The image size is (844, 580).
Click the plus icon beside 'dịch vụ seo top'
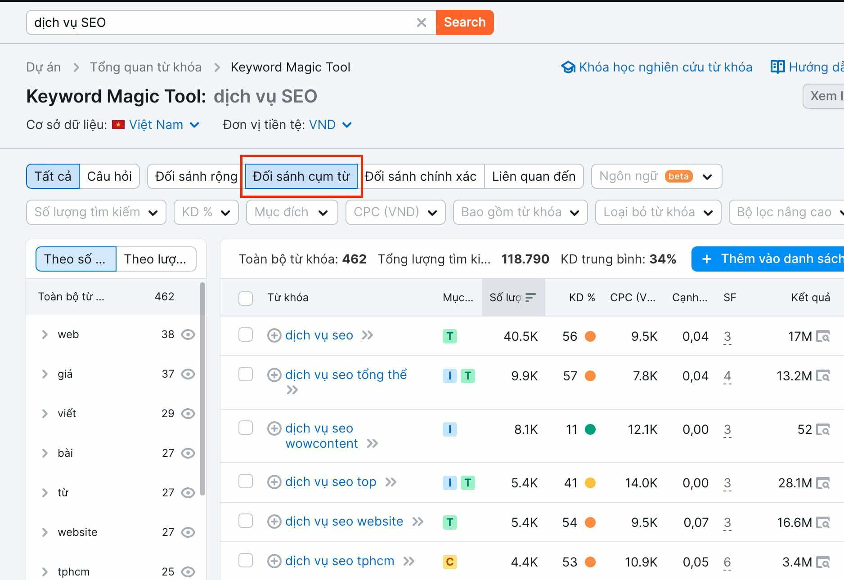[x=274, y=482]
